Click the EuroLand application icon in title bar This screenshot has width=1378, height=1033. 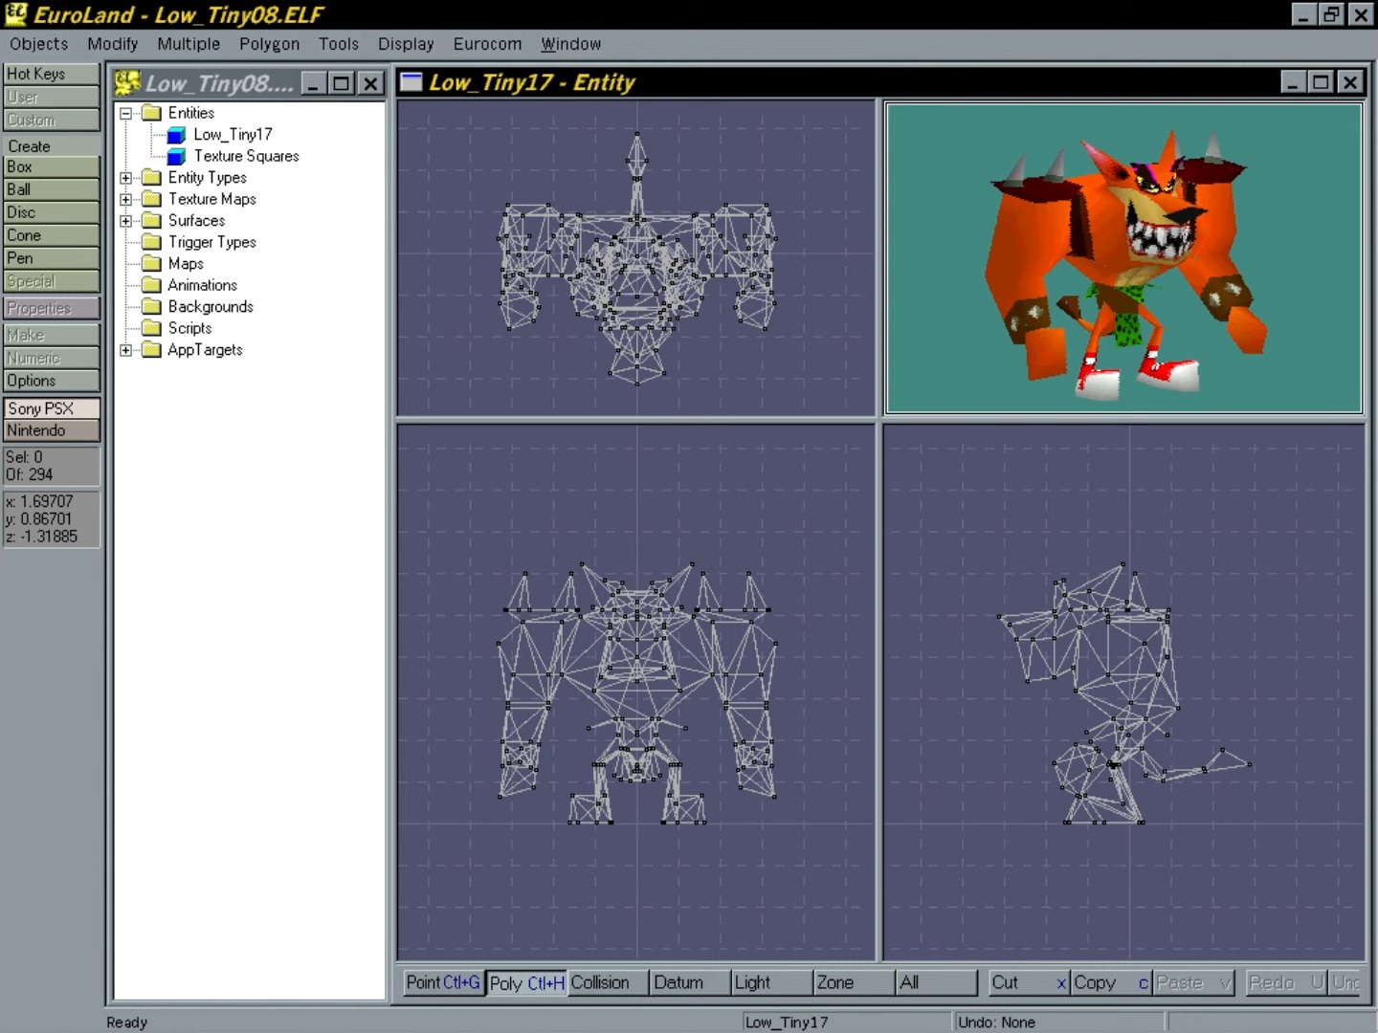(16, 14)
